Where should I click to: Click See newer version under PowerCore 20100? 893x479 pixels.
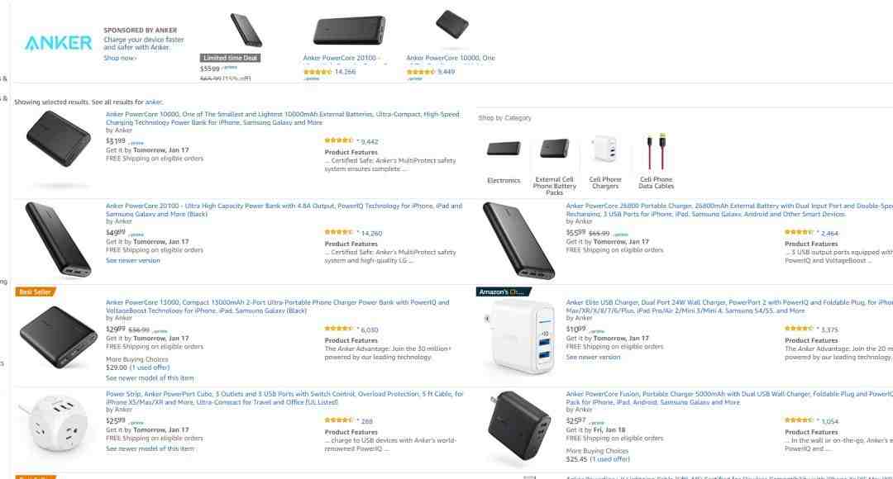click(x=132, y=260)
